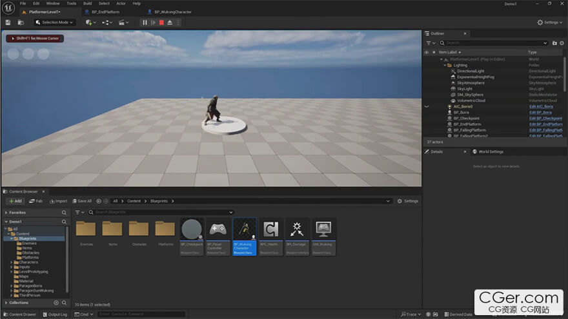Advance a single frame with the step button
This screenshot has height=319, width=568.
pos(153,23)
